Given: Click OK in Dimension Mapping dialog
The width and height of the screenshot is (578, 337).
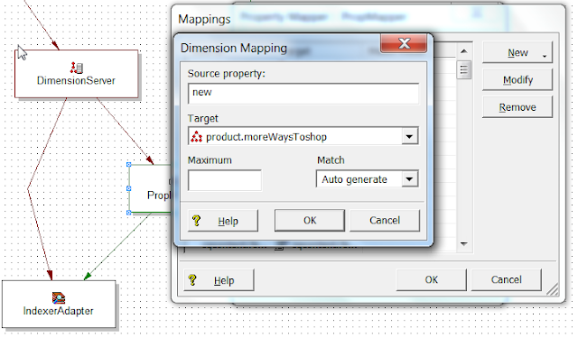Looking at the screenshot, I should click(x=310, y=221).
